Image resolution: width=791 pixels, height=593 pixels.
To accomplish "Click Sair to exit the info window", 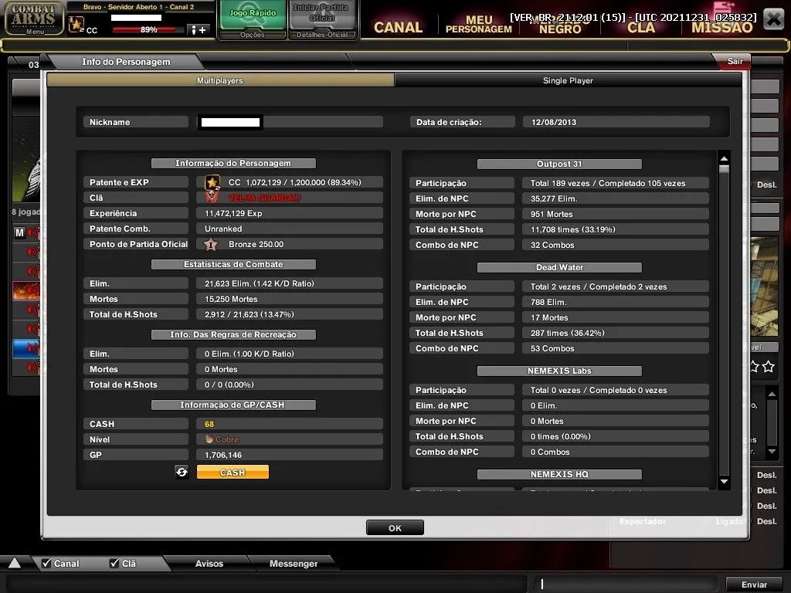I will [735, 61].
